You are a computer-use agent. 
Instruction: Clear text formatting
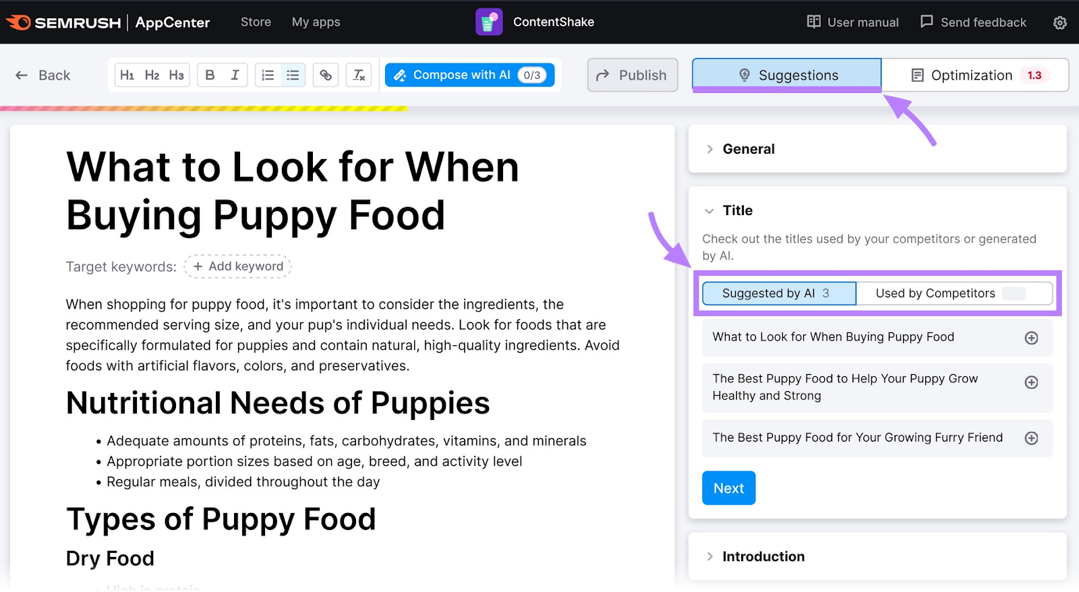[359, 75]
